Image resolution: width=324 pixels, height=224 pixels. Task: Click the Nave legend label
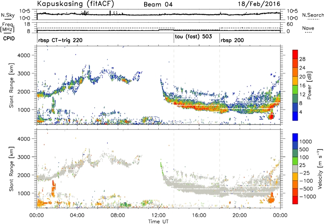coord(308,28)
